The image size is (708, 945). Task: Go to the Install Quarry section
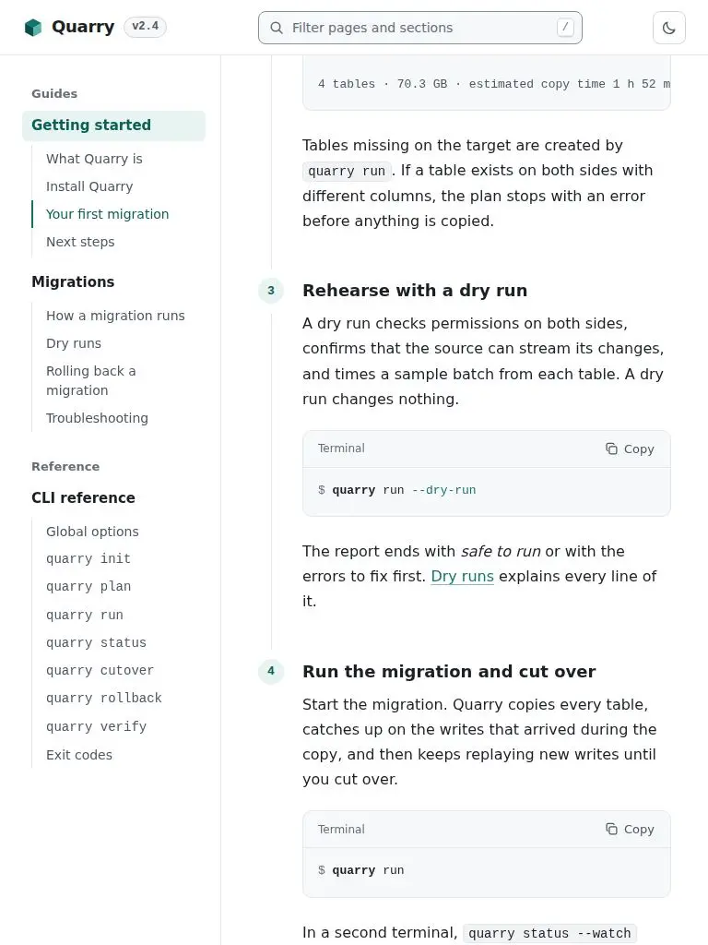(89, 186)
